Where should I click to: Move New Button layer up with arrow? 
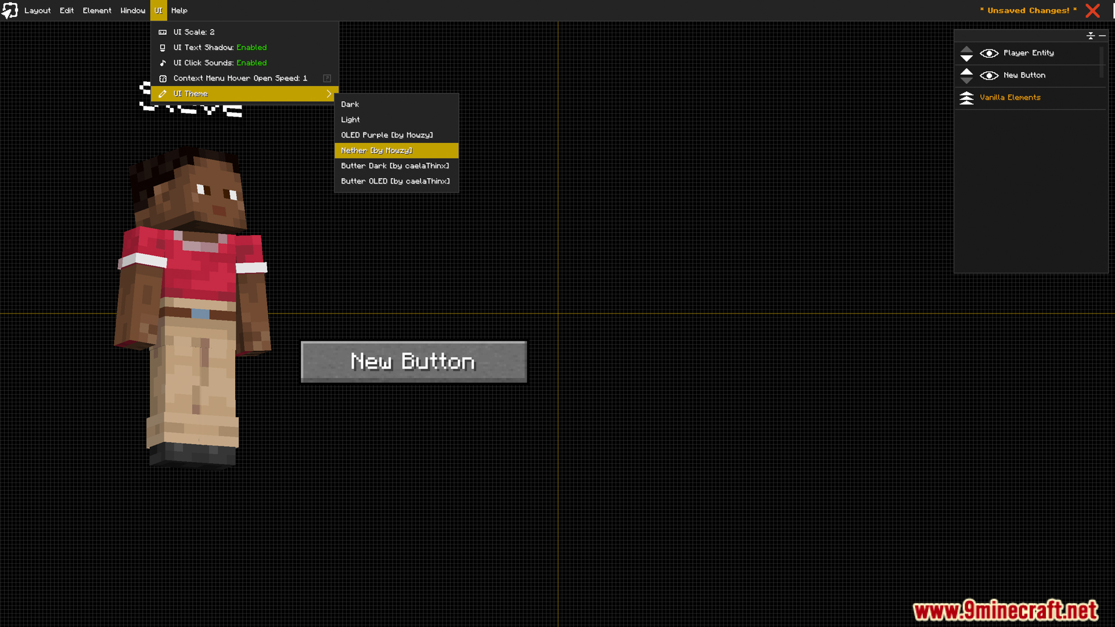coord(966,71)
